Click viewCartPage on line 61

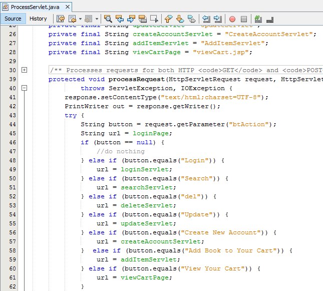coord(145,277)
